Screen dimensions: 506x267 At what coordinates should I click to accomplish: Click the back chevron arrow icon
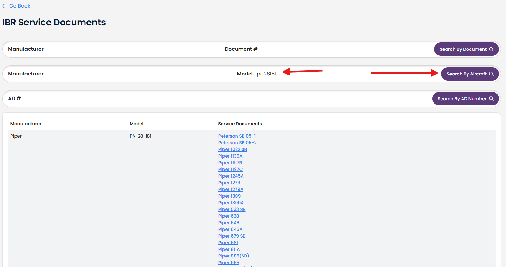(4, 6)
